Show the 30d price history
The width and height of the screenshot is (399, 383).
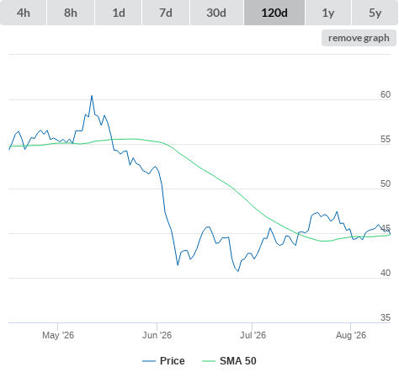216,13
